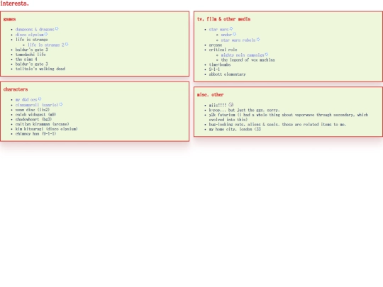The height and width of the screenshot is (287, 383).
Task: Click the games section heading
Action: pyautogui.click(x=9, y=19)
